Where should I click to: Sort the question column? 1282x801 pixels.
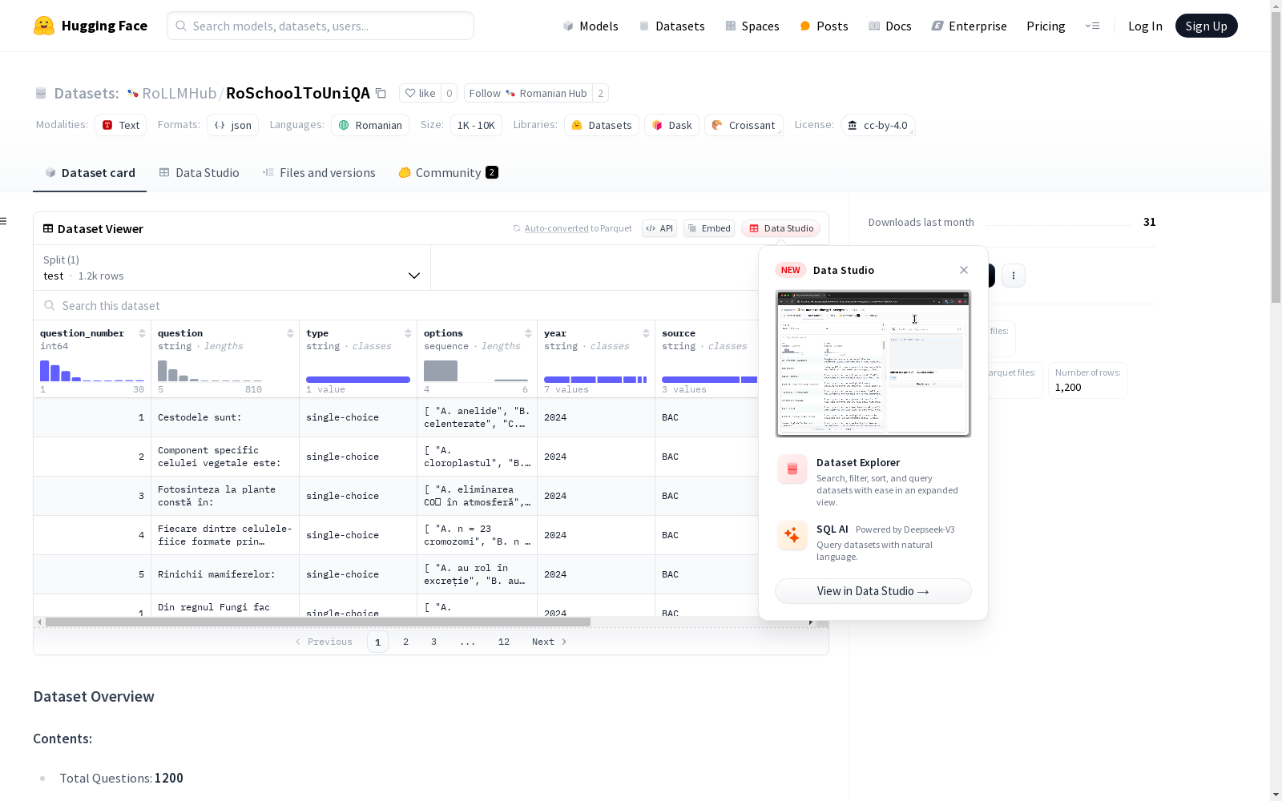290,333
